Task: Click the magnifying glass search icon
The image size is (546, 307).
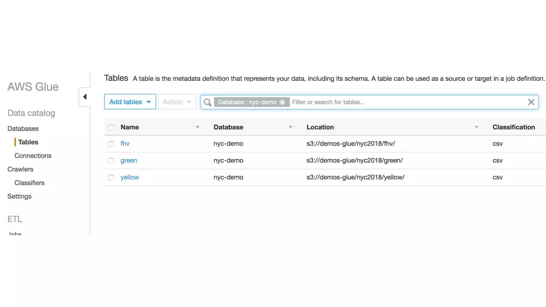Action: coord(207,102)
